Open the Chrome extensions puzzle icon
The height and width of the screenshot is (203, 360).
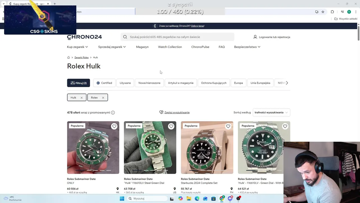click(x=332, y=12)
